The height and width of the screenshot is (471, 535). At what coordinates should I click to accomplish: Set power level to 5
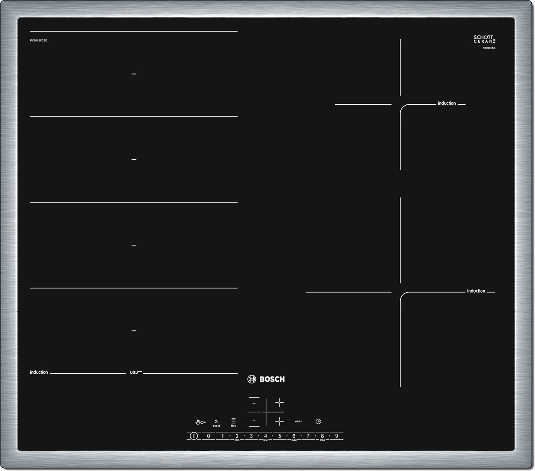[x=280, y=436]
